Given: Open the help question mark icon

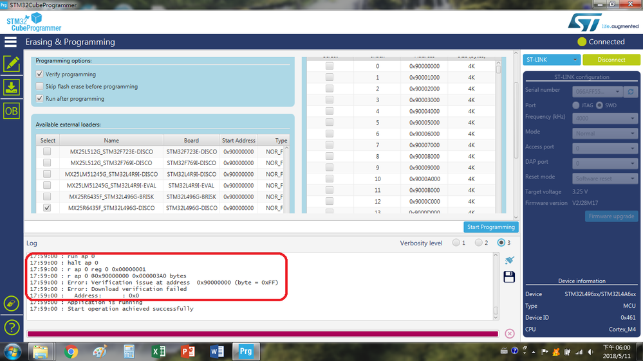Looking at the screenshot, I should tap(12, 327).
